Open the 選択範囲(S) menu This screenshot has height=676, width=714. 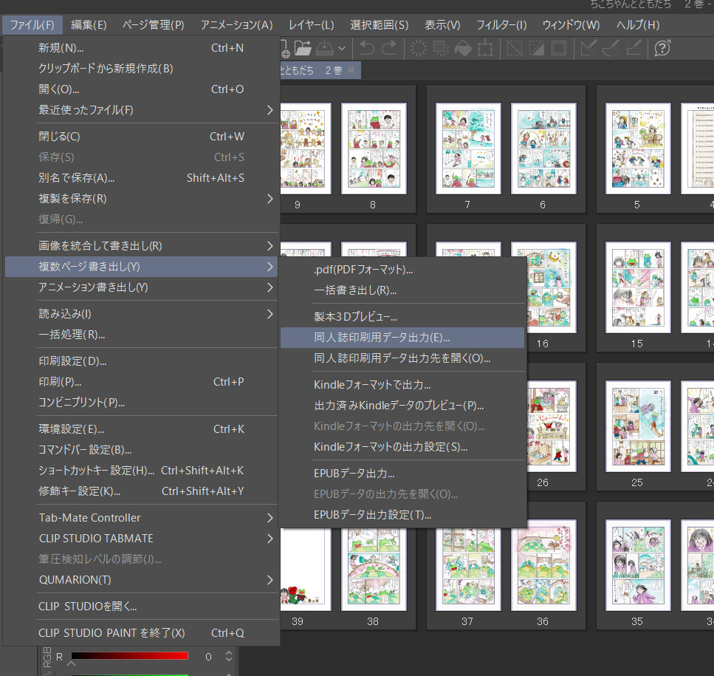(x=380, y=24)
